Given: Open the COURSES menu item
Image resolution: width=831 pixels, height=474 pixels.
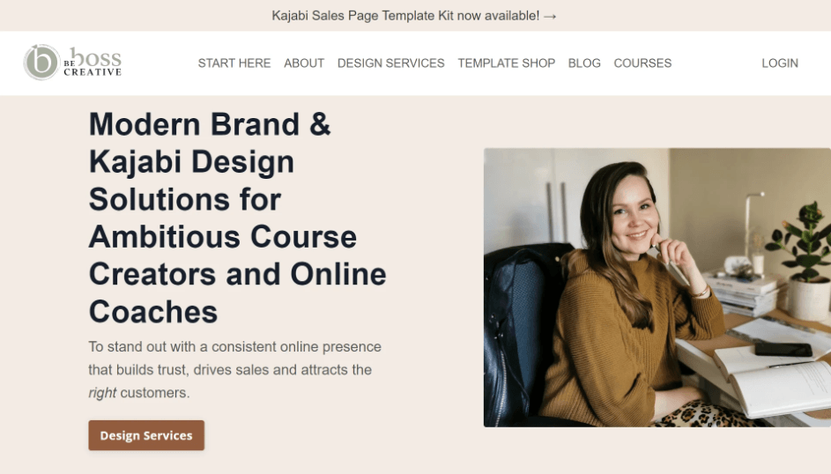Looking at the screenshot, I should [643, 63].
